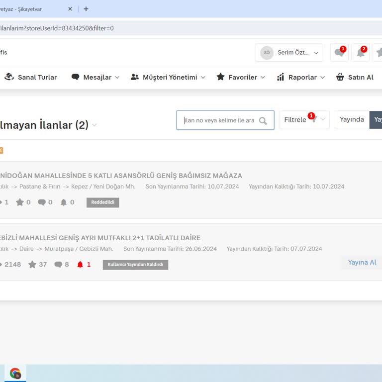Expand the Favoriler chevron
The height and width of the screenshot is (382, 382).
[263, 78]
